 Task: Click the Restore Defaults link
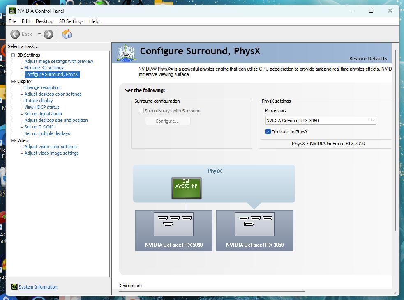coord(367,58)
